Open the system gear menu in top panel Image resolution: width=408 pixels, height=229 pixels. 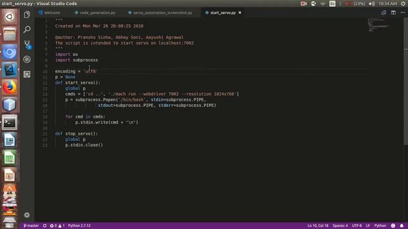[x=403, y=4]
